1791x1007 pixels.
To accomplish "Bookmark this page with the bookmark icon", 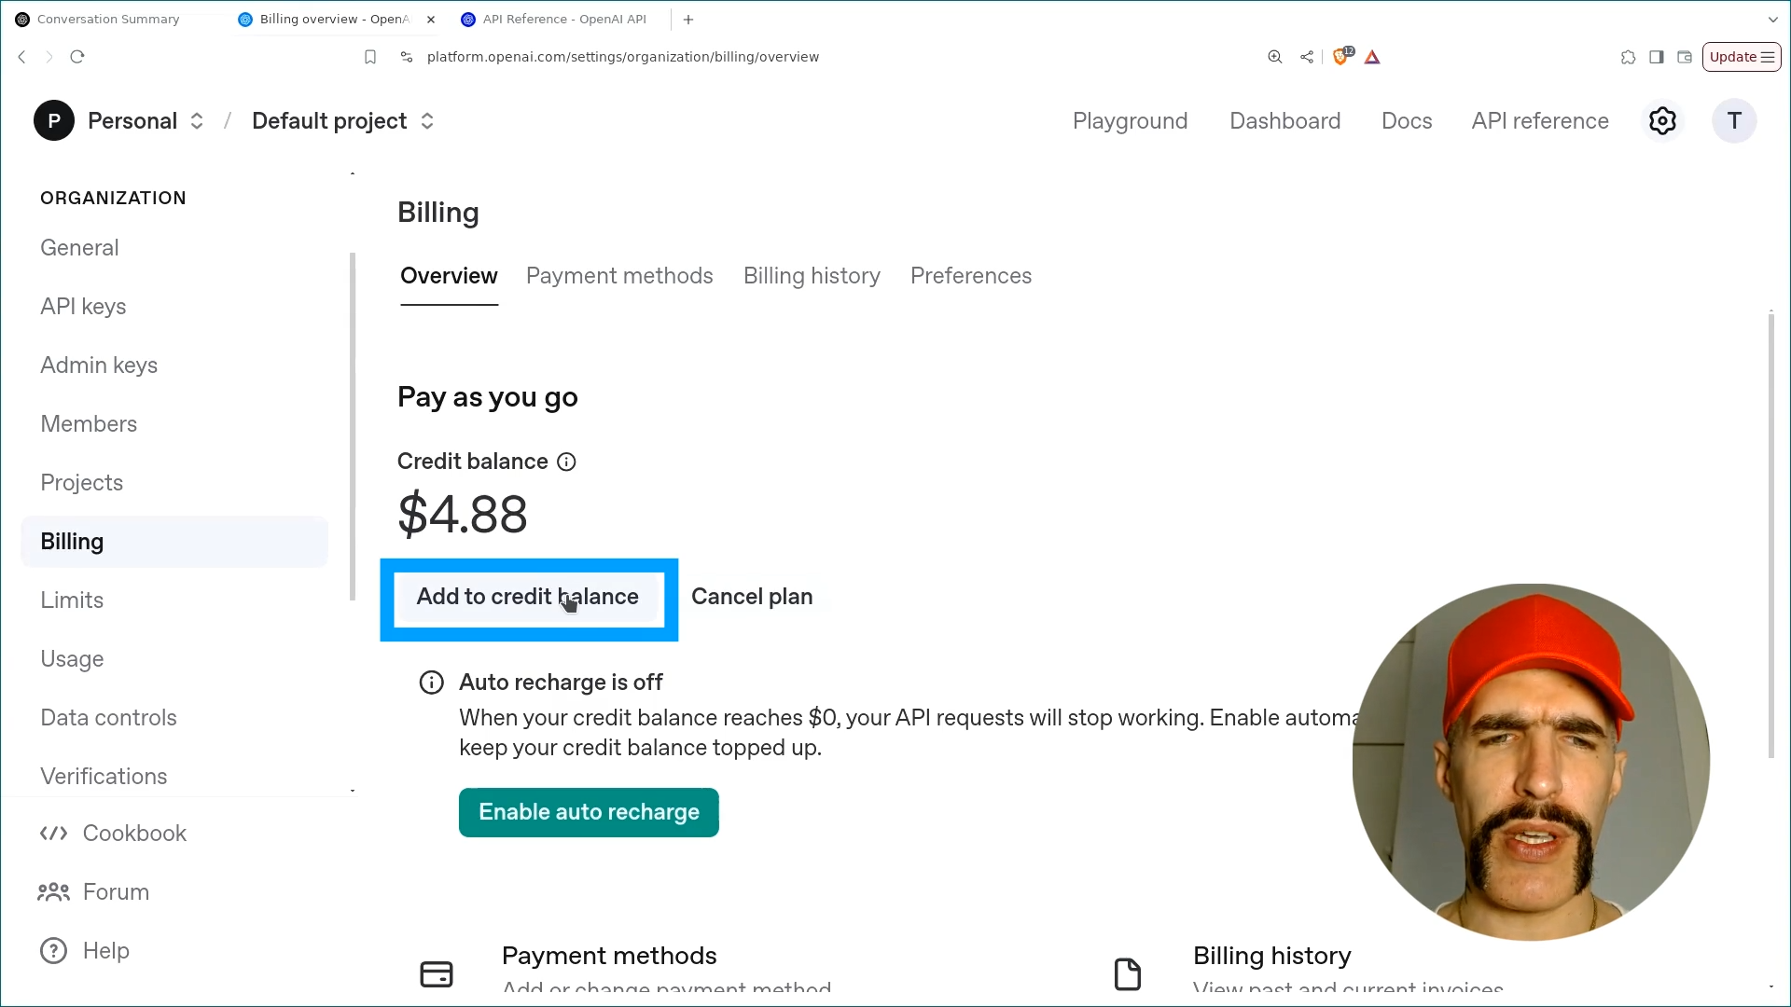I will (370, 57).
